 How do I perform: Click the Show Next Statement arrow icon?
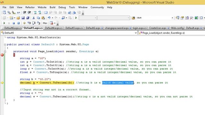(24, 23)
